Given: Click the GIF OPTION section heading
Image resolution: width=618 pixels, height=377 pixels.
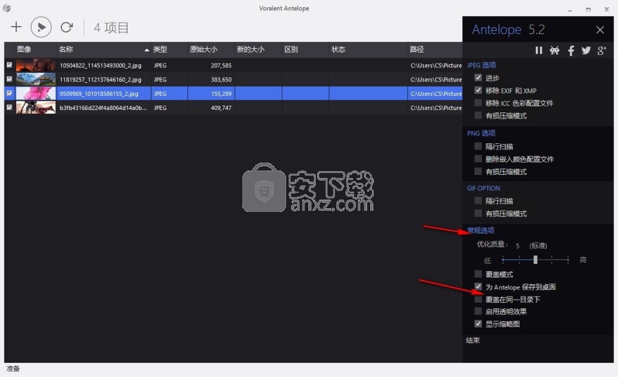Looking at the screenshot, I should (484, 188).
